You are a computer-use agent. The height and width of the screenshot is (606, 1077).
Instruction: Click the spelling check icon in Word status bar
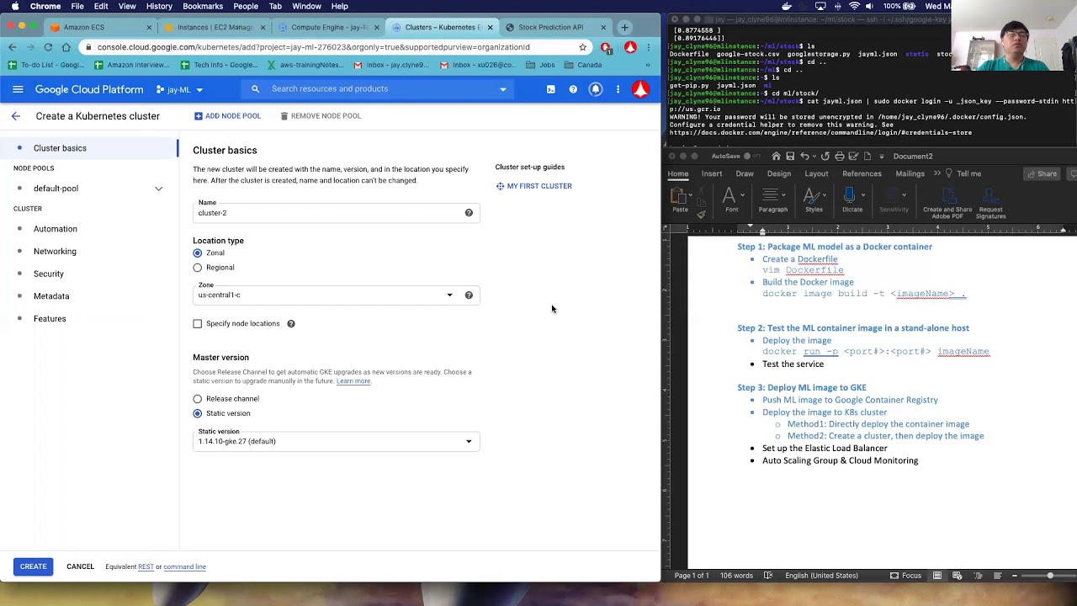768,576
